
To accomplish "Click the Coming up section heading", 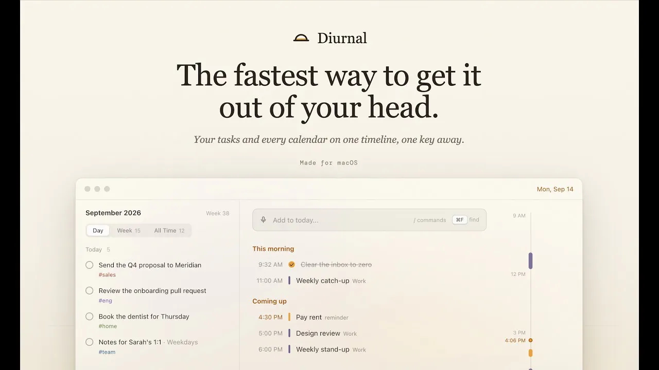I will tap(269, 301).
